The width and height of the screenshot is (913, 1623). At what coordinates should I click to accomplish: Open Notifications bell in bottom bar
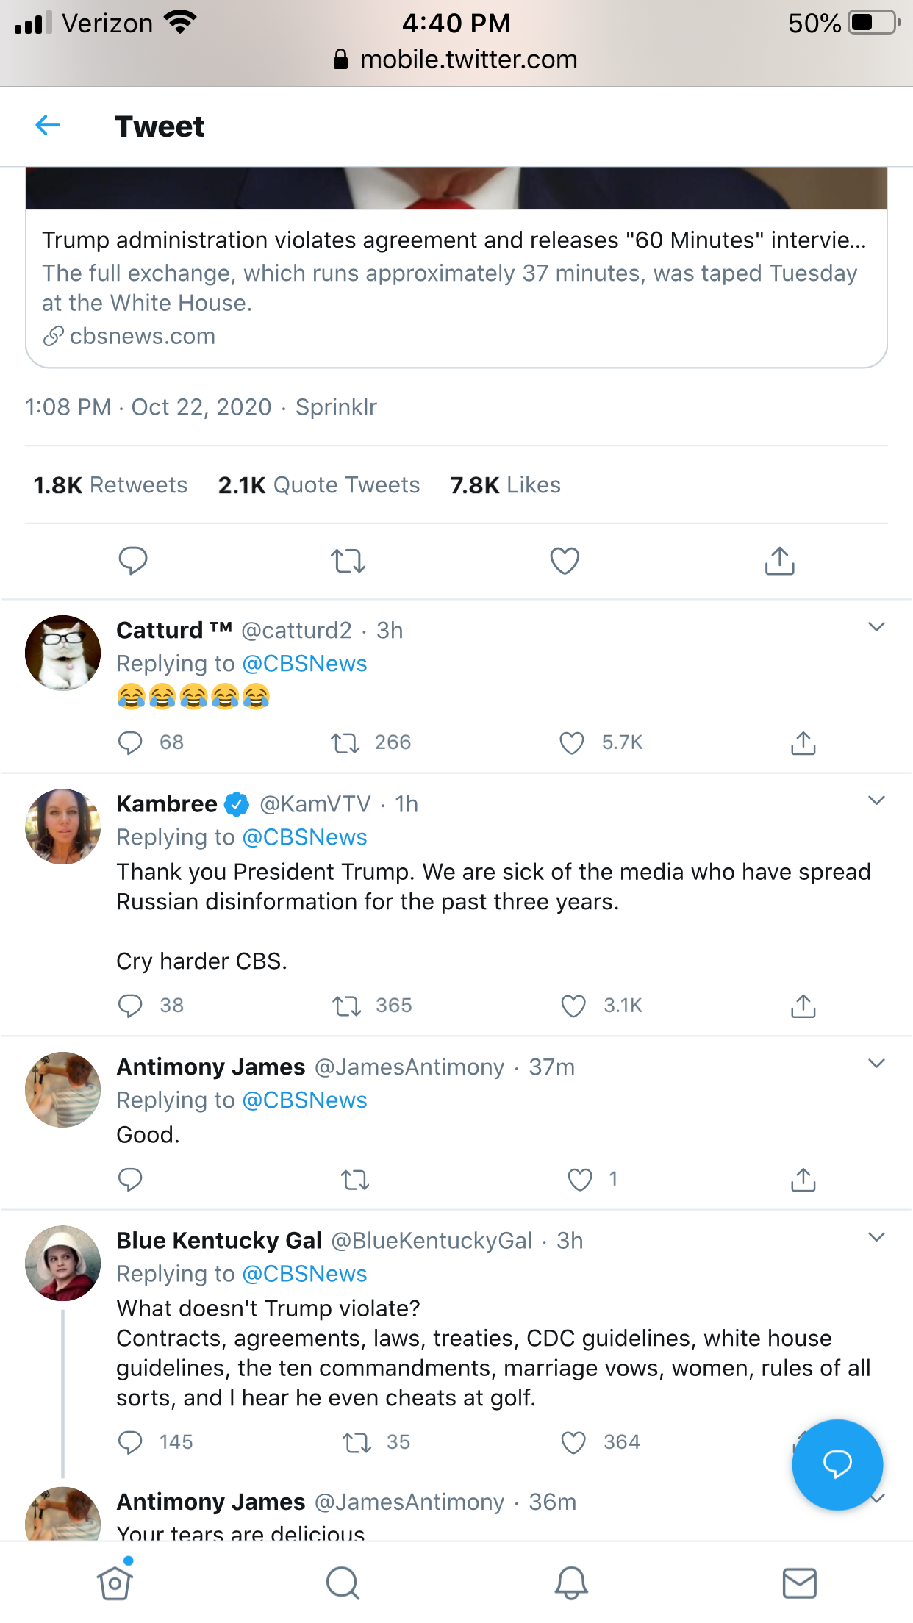[x=571, y=1582]
